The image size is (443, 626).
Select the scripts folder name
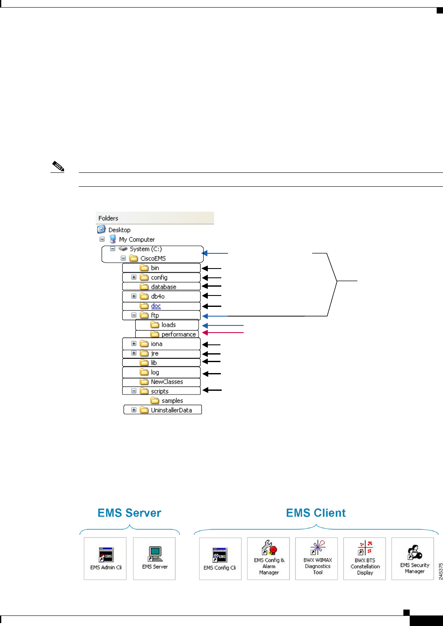coord(160,391)
